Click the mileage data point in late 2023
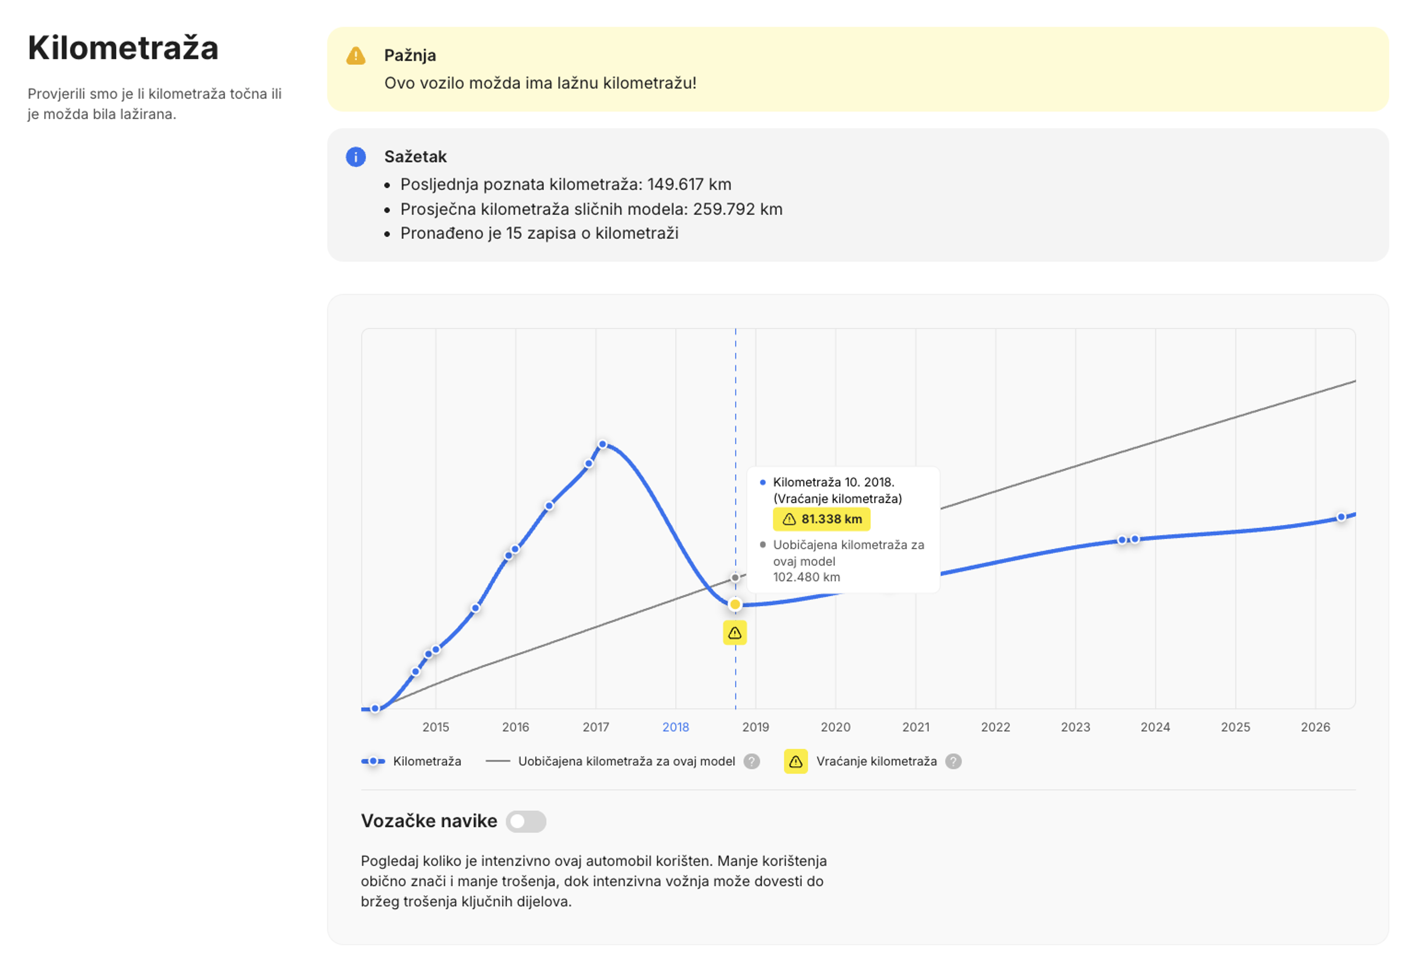This screenshot has height=965, width=1413. tap(1134, 539)
